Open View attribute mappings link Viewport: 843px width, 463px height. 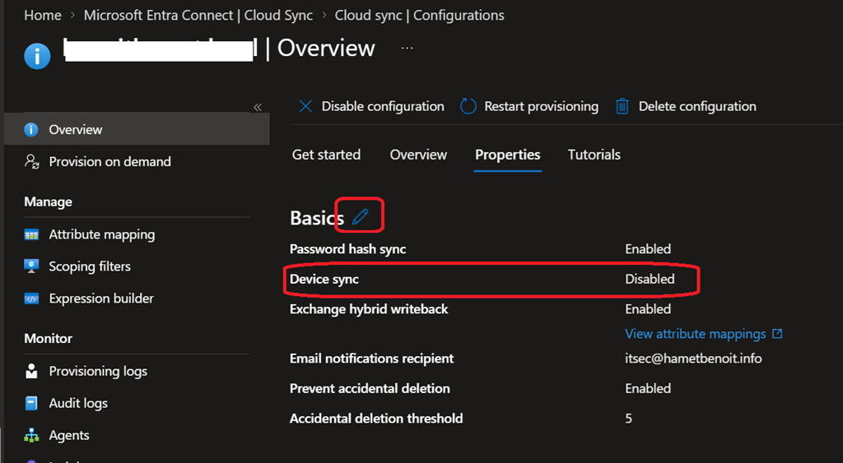(x=695, y=334)
